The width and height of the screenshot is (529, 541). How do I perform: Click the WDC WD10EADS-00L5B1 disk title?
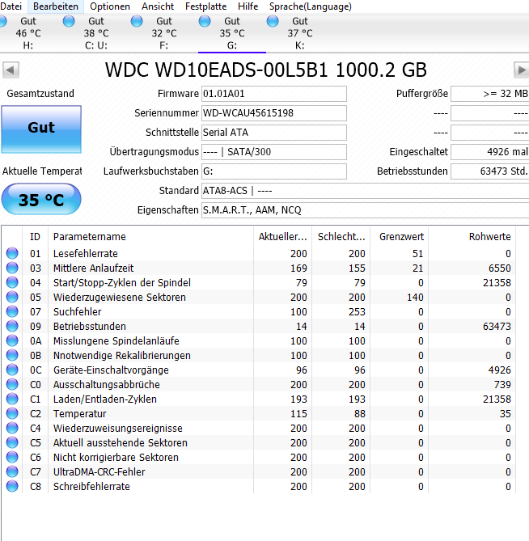coord(266,70)
